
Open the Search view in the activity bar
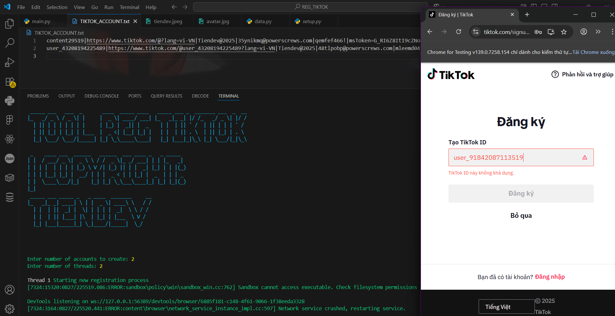coord(10,43)
